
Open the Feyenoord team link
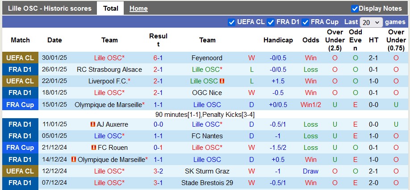point(207,58)
